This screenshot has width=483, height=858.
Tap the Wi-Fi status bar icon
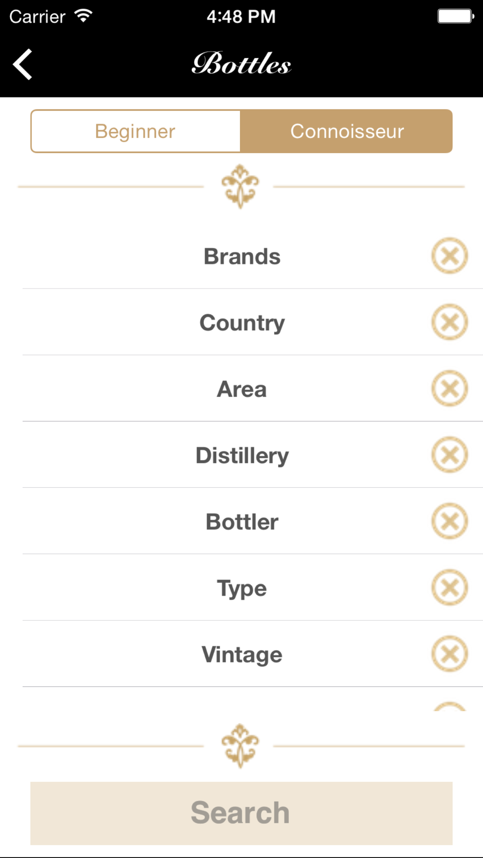pyautogui.click(x=84, y=16)
